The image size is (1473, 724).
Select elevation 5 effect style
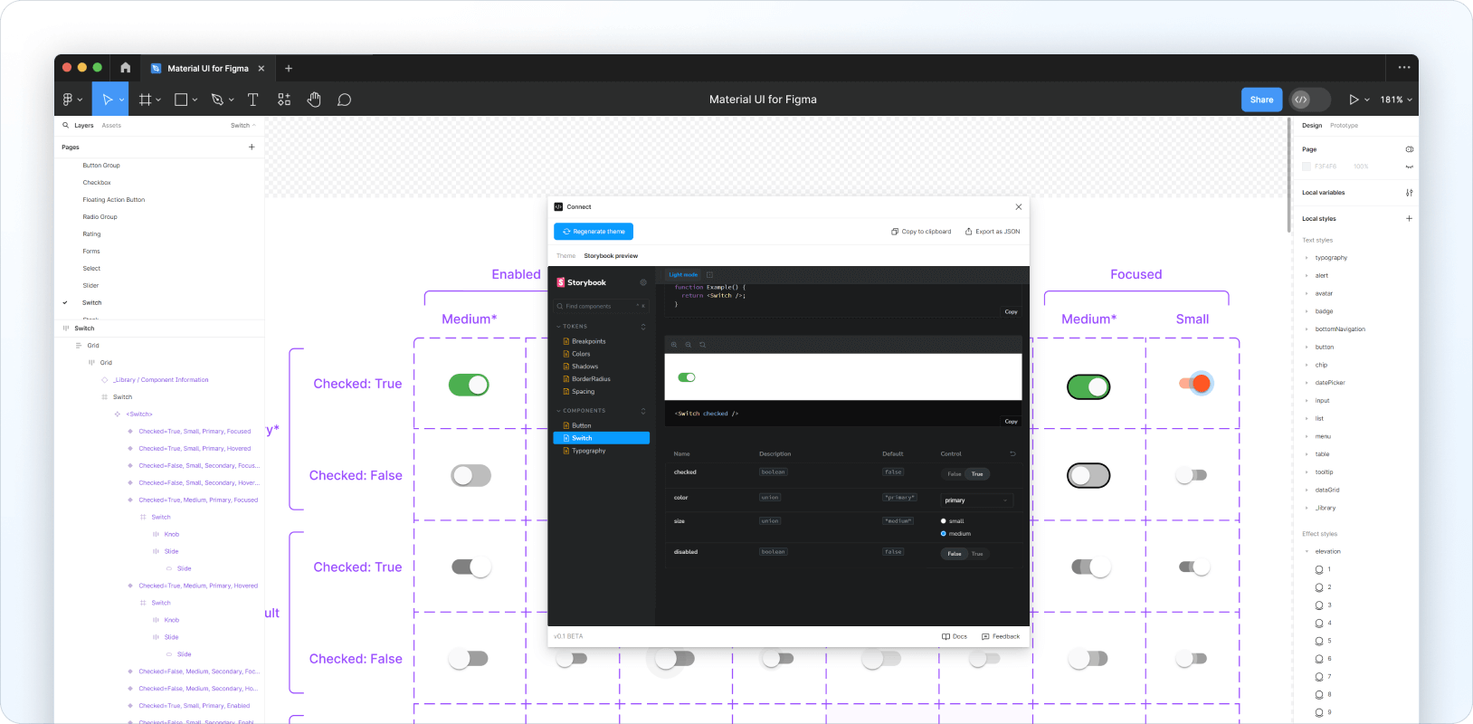point(1323,641)
